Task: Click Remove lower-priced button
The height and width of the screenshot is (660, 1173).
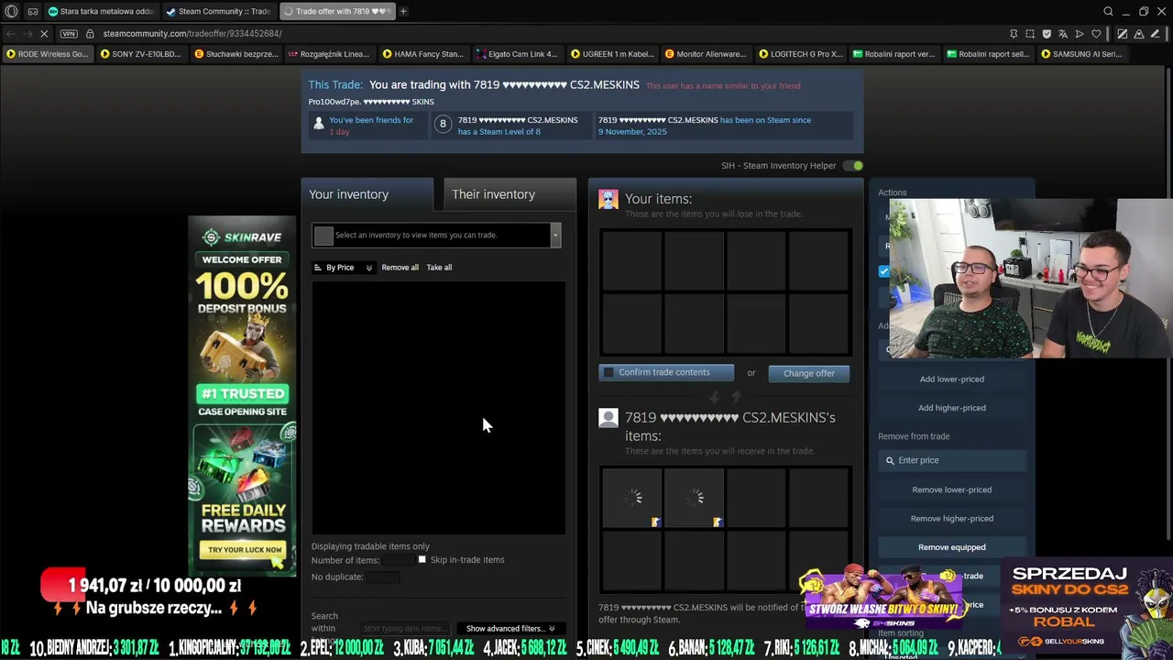Action: 951,489
